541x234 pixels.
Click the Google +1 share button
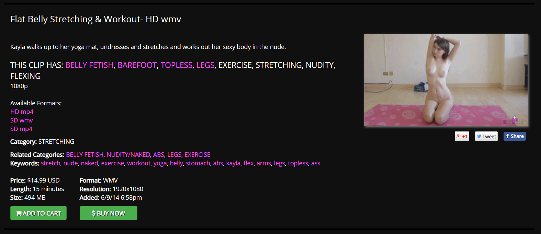pos(462,136)
